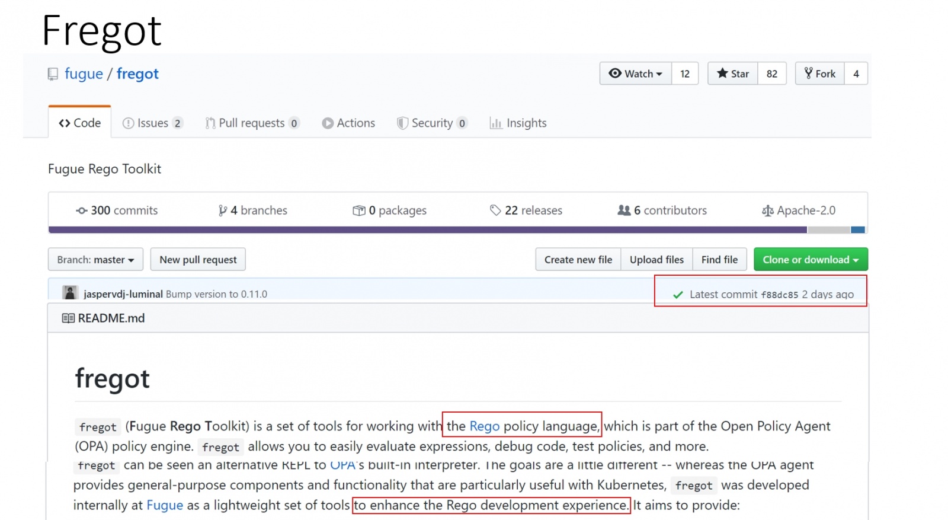
Task: Click the Security tab shield icon
Action: click(x=402, y=123)
